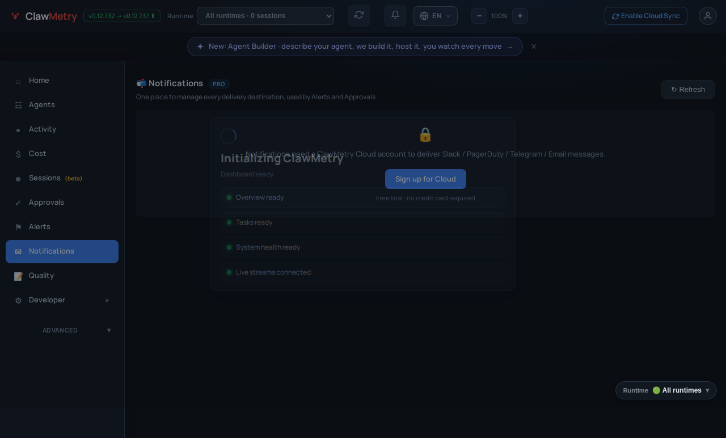Viewport: 726px width, 438px height.
Task: Open Alerts in the sidebar
Action: [x=62, y=227]
